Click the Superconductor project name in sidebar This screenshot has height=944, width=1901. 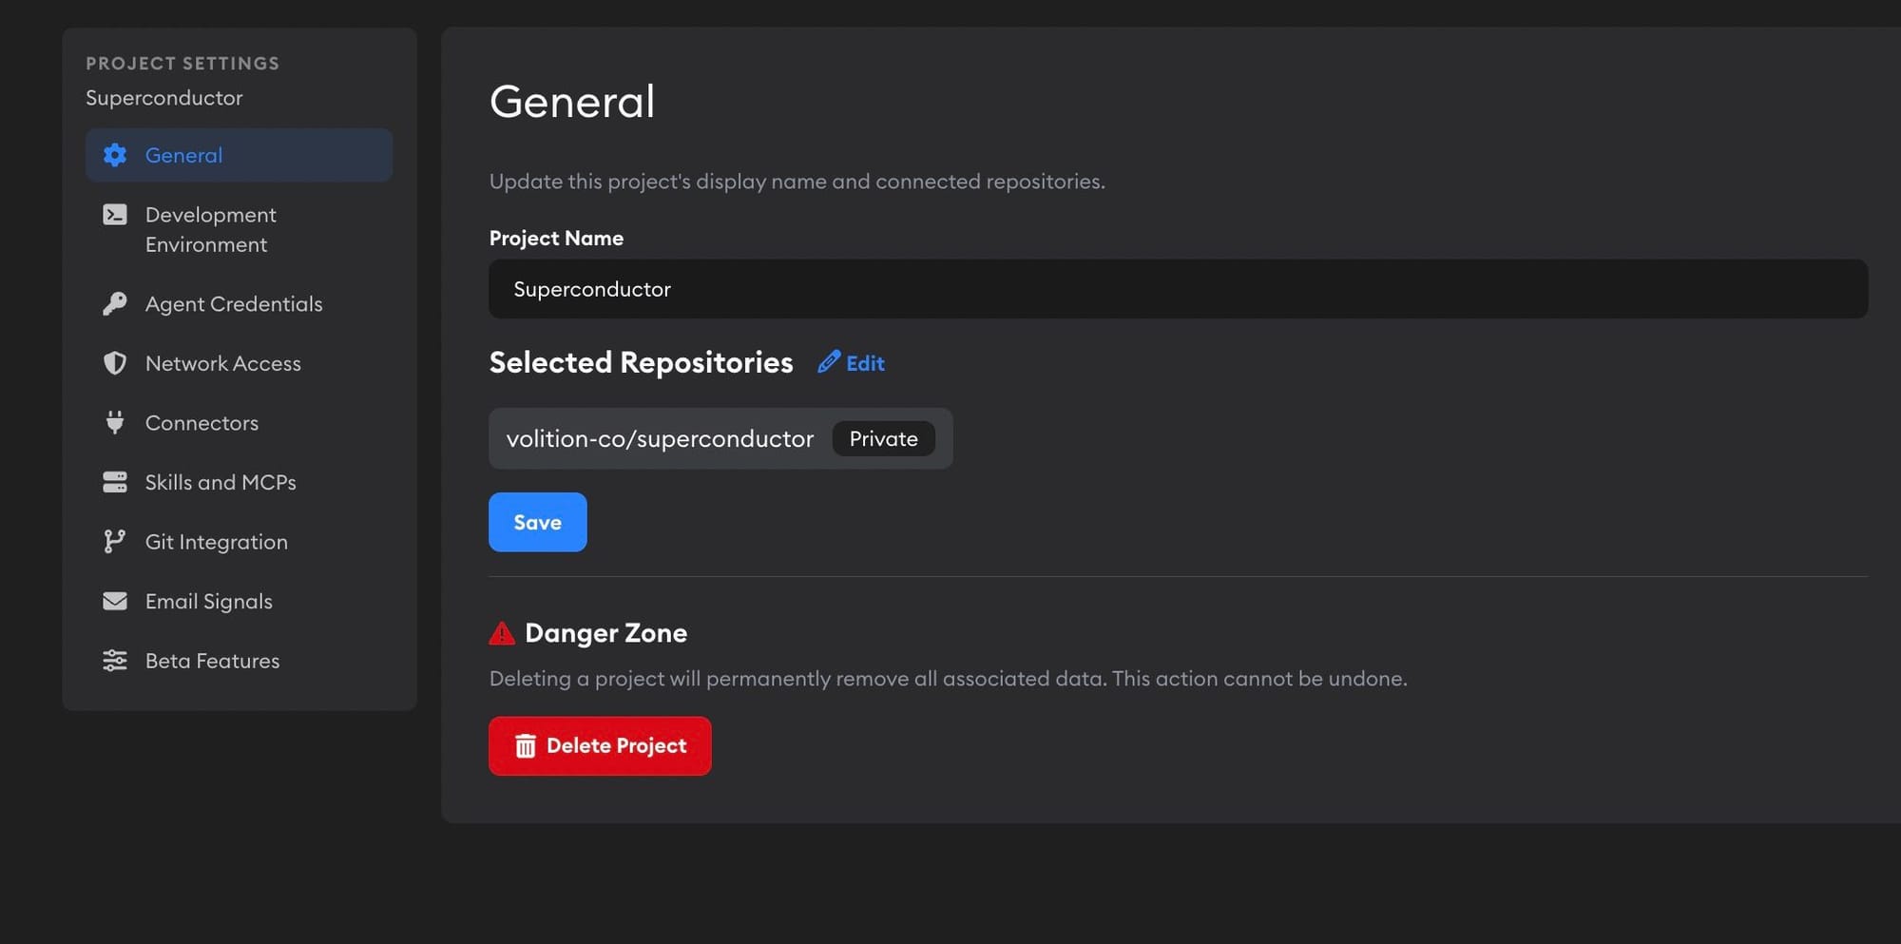[x=164, y=98]
